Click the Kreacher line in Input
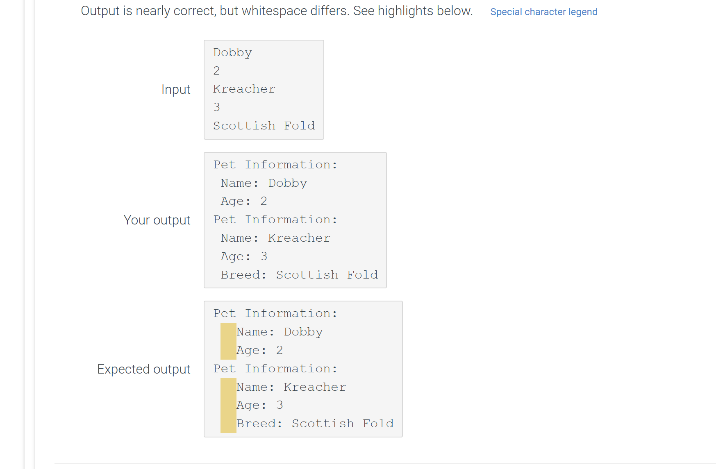Viewport: 716px width, 469px height. [244, 88]
